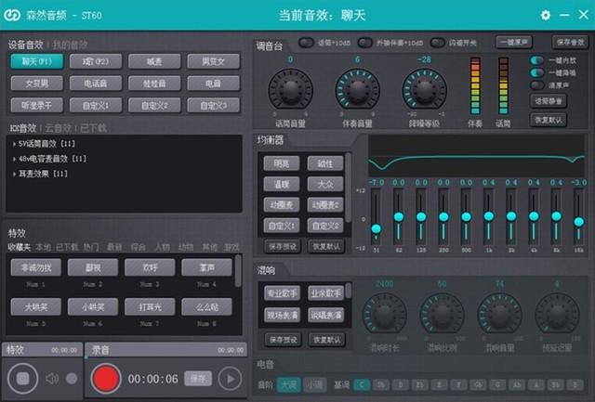Switch to the 已下载 tab beside 云音效
This screenshot has height=402, width=595.
click(93, 128)
